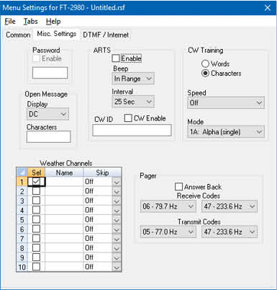Check Sel for weather channel 8
277x290 pixels.
36,248
